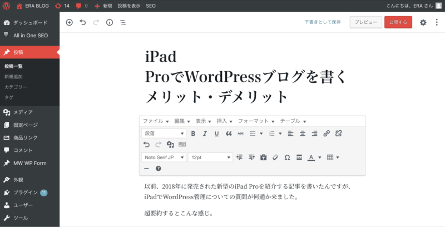
Task: Open プラグイン in the sidebar
Action: 30,193
